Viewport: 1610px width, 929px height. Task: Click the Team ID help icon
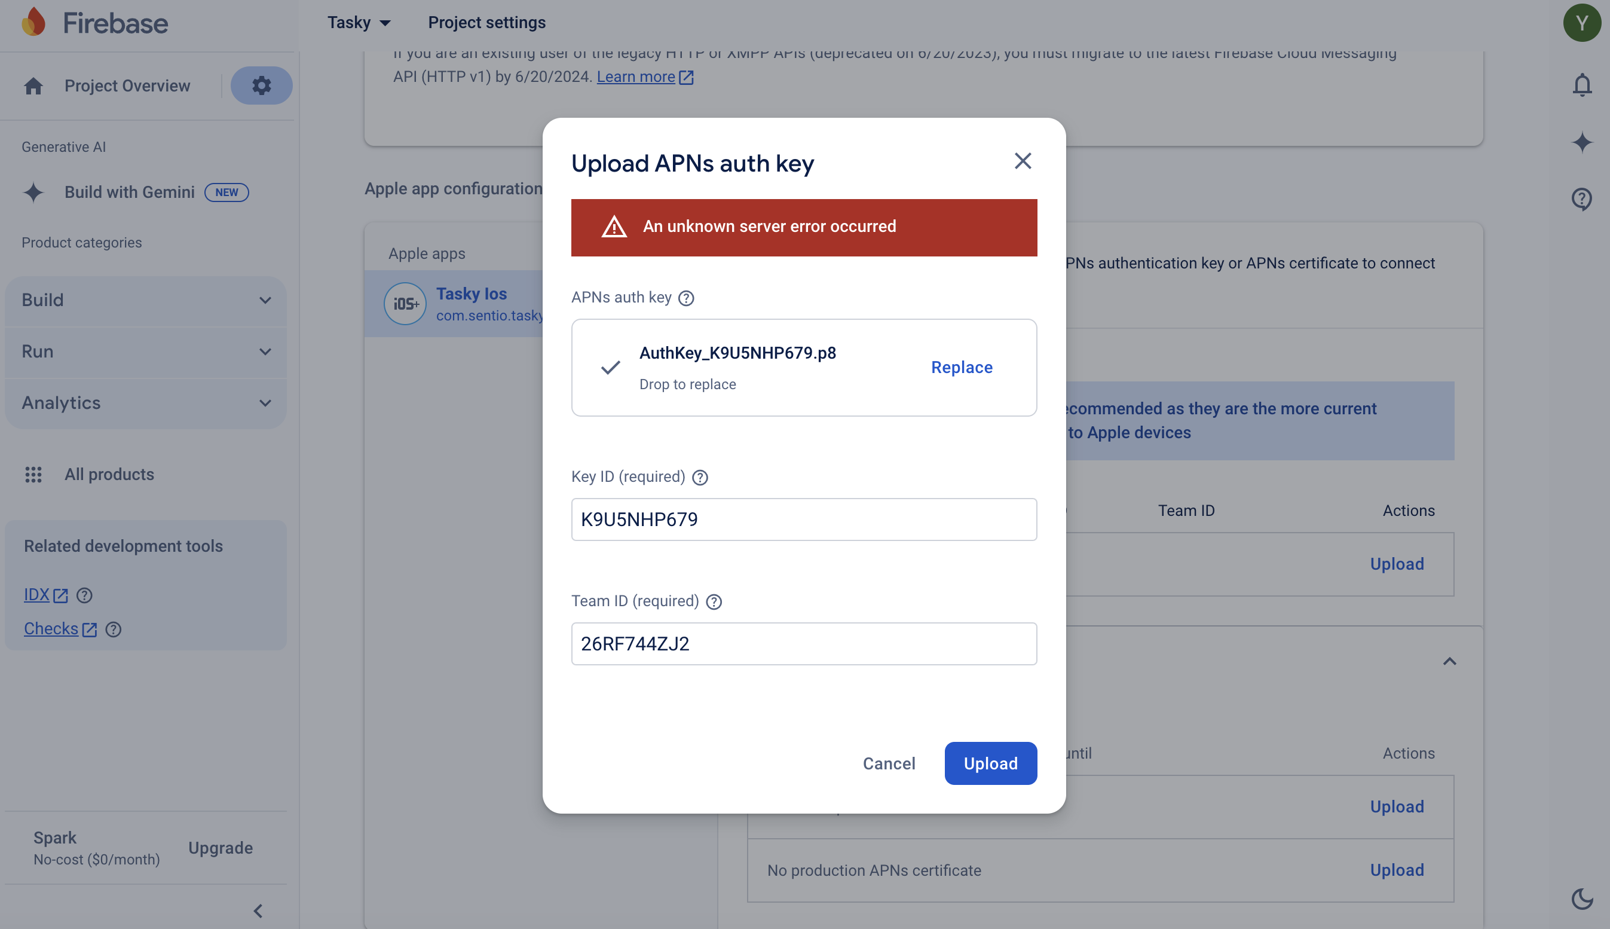tap(714, 601)
